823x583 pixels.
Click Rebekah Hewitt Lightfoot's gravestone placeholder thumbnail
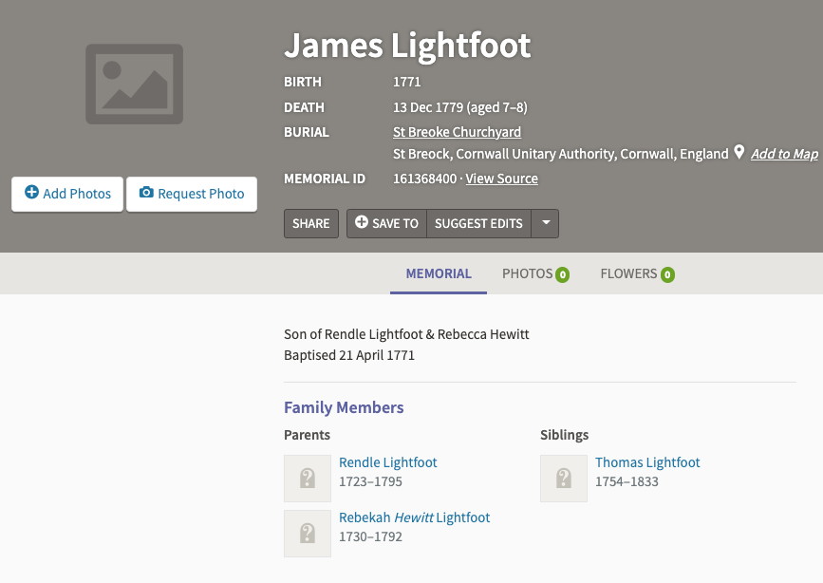click(x=308, y=534)
